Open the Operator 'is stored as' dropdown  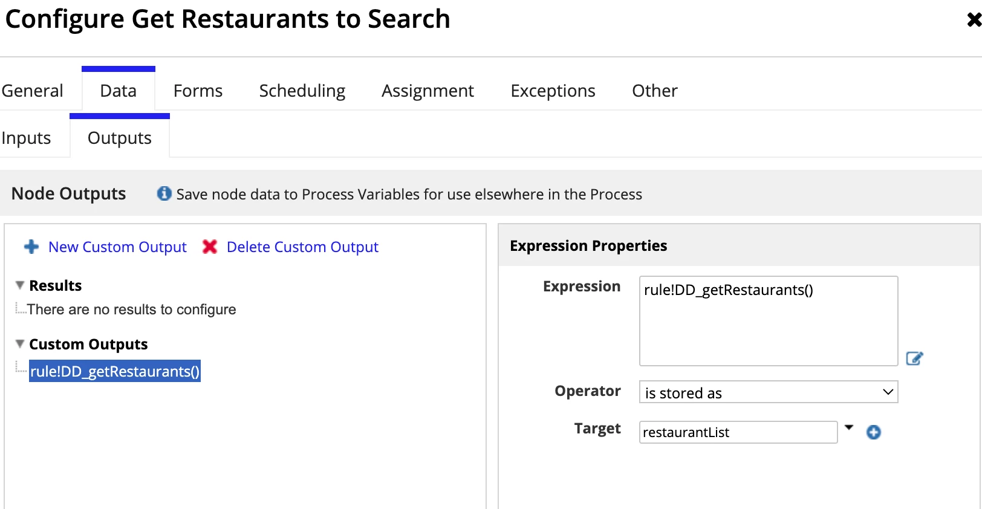(x=769, y=392)
